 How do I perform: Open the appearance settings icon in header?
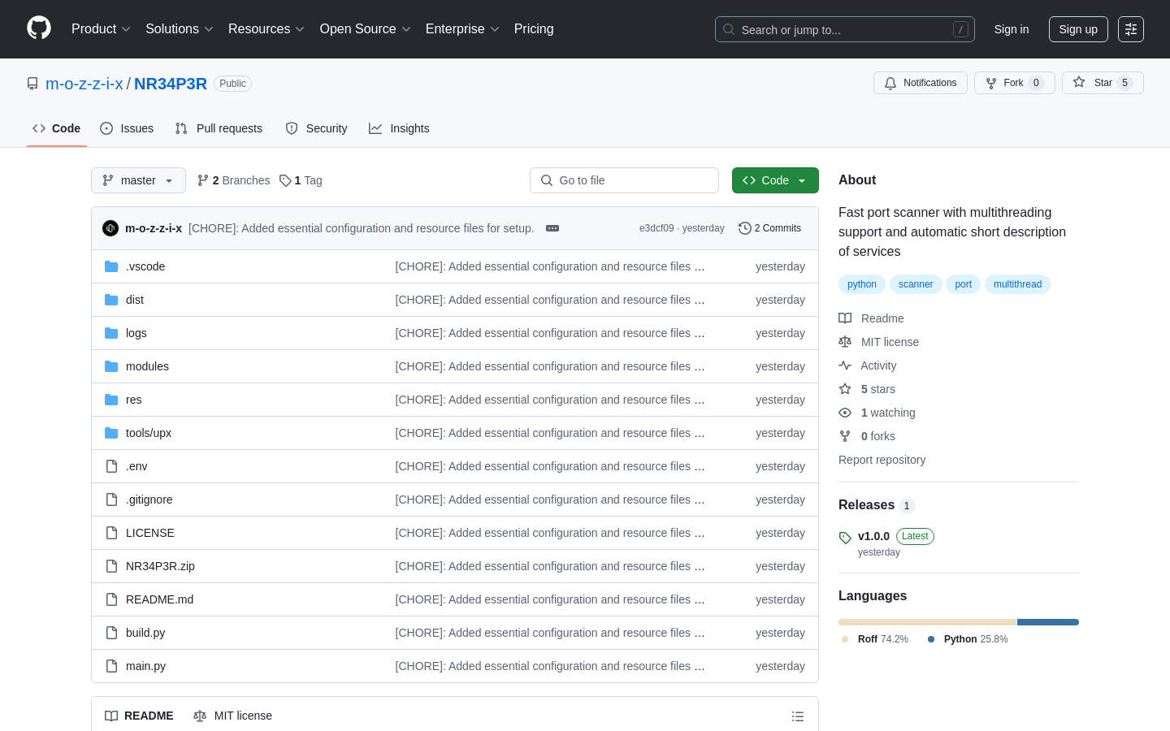[1131, 29]
